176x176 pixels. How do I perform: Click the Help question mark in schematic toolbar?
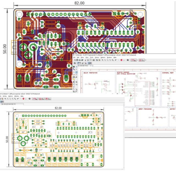128,60
